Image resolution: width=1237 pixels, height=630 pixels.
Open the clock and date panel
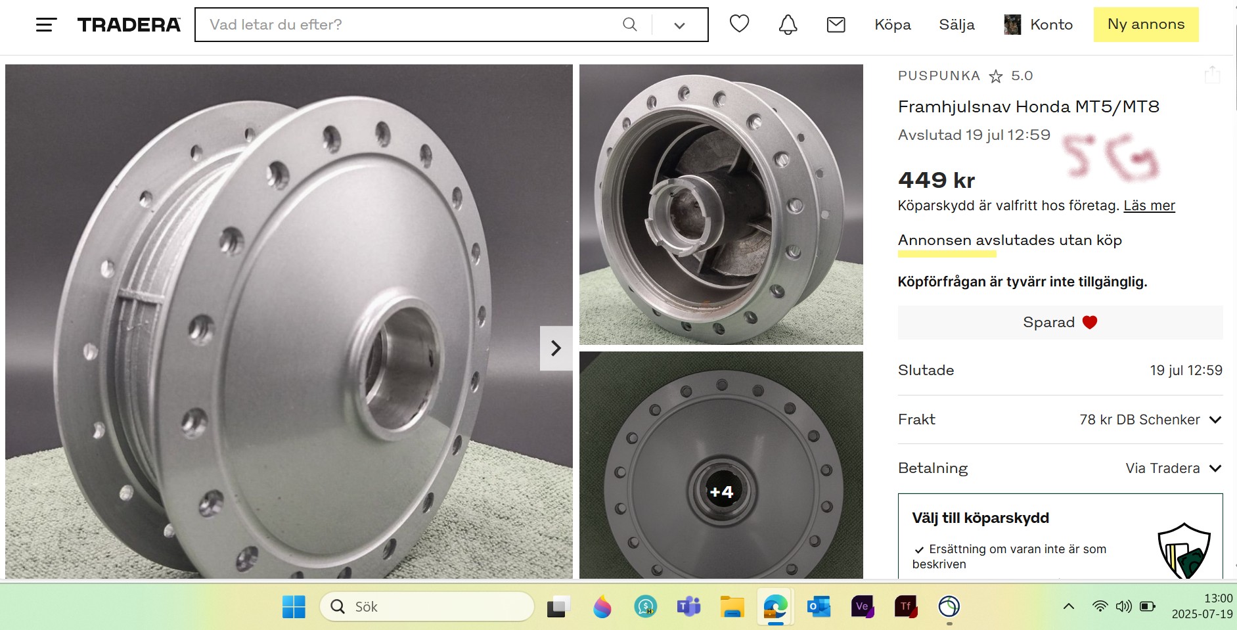1202,606
